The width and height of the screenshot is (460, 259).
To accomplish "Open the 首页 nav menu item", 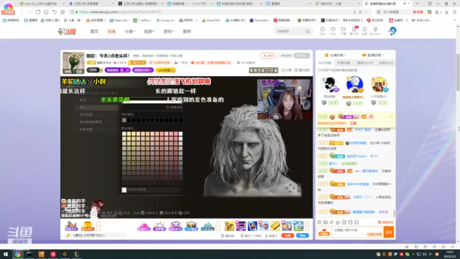I will [x=94, y=32].
